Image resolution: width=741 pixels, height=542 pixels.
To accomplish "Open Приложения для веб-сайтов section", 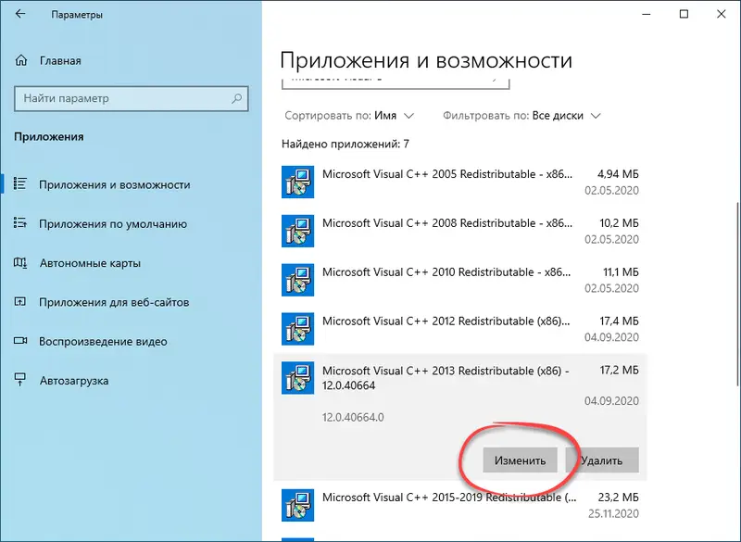I will (x=131, y=302).
